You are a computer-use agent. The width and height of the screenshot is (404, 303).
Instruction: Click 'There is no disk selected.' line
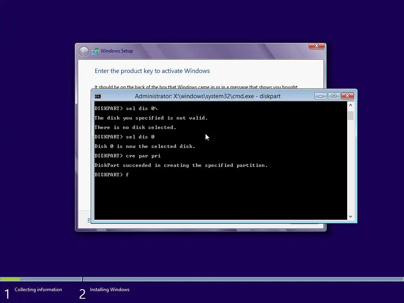[x=135, y=127]
